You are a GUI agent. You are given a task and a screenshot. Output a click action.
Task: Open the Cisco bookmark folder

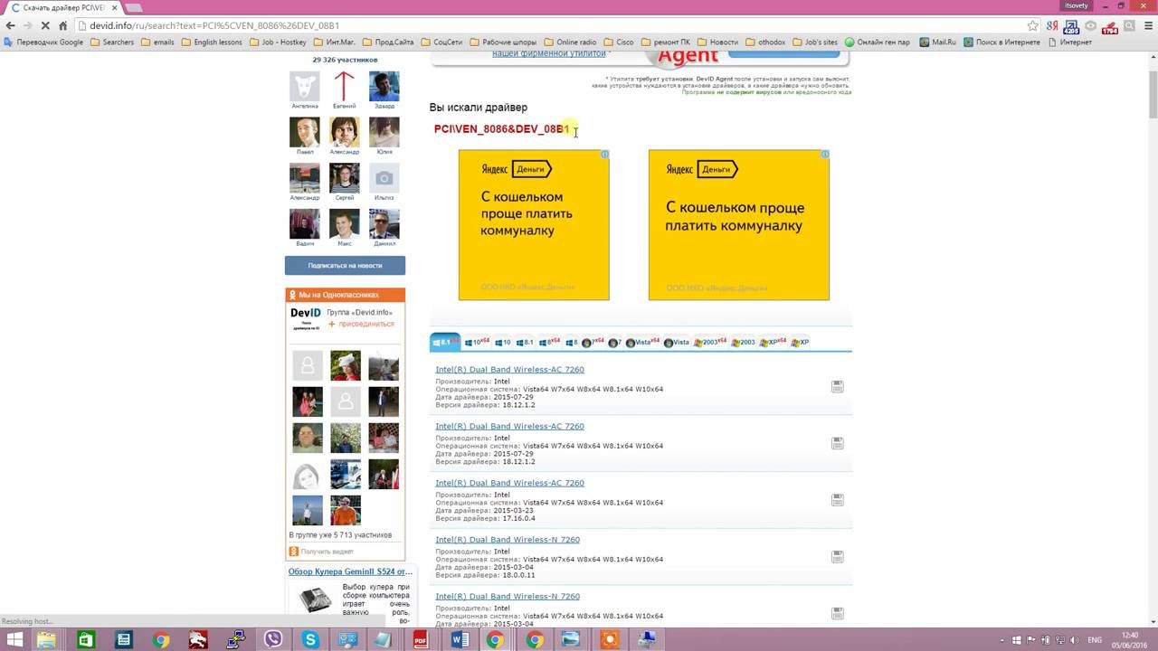[x=618, y=42]
